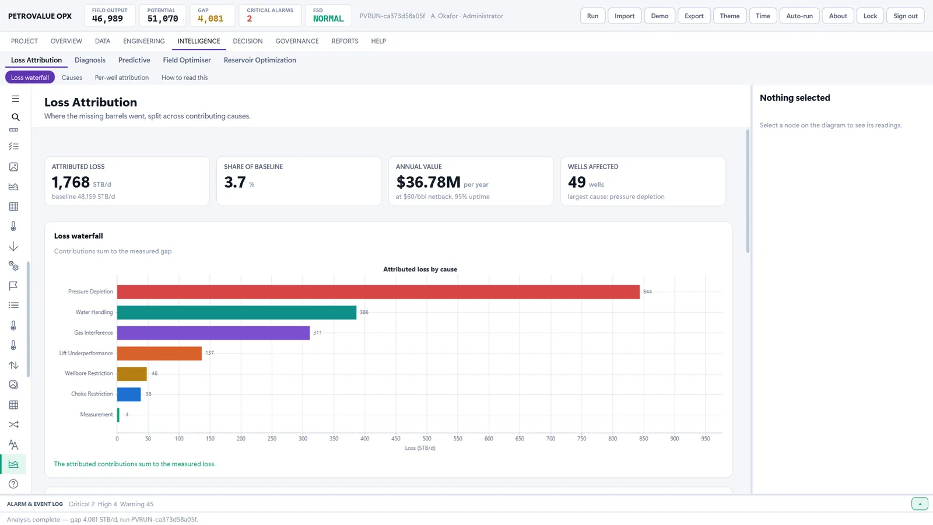Switch to the Causes sub-tab
933x525 pixels.
(x=72, y=78)
